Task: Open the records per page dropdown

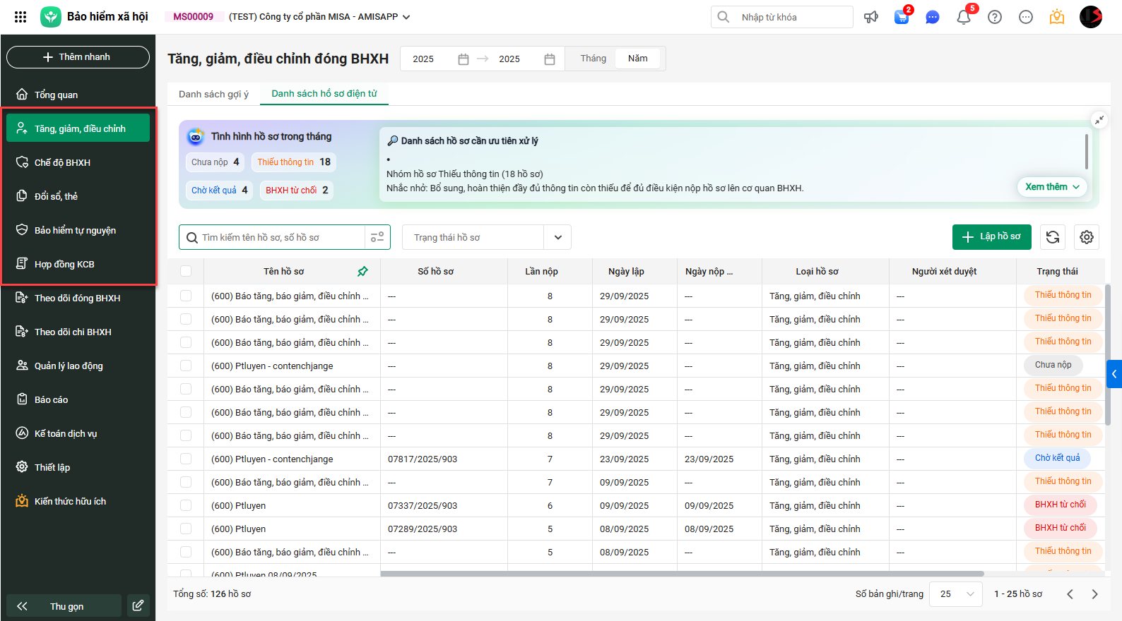Action: pos(956,594)
